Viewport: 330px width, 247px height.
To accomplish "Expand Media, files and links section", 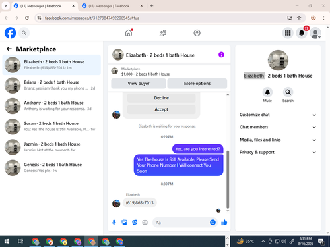I will (x=278, y=140).
